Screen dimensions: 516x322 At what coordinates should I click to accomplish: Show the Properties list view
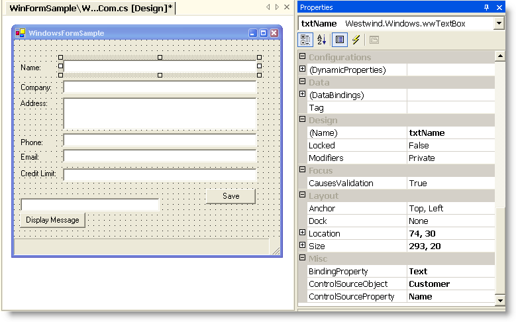point(339,40)
